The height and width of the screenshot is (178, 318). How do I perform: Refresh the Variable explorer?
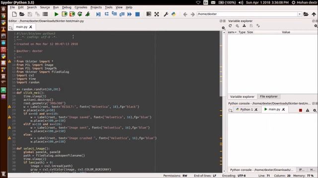tap(230, 26)
